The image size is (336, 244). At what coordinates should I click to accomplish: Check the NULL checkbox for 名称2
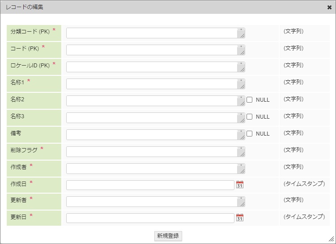coord(250,99)
